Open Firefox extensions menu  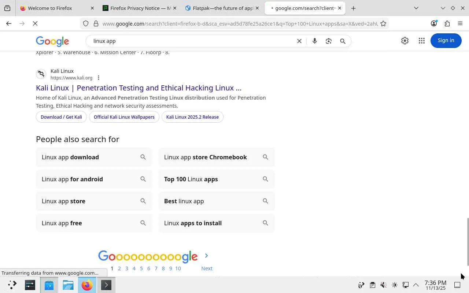click(x=447, y=23)
